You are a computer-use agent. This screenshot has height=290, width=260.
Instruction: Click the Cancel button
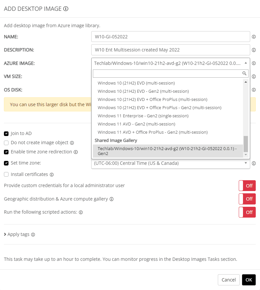[x=229, y=280]
